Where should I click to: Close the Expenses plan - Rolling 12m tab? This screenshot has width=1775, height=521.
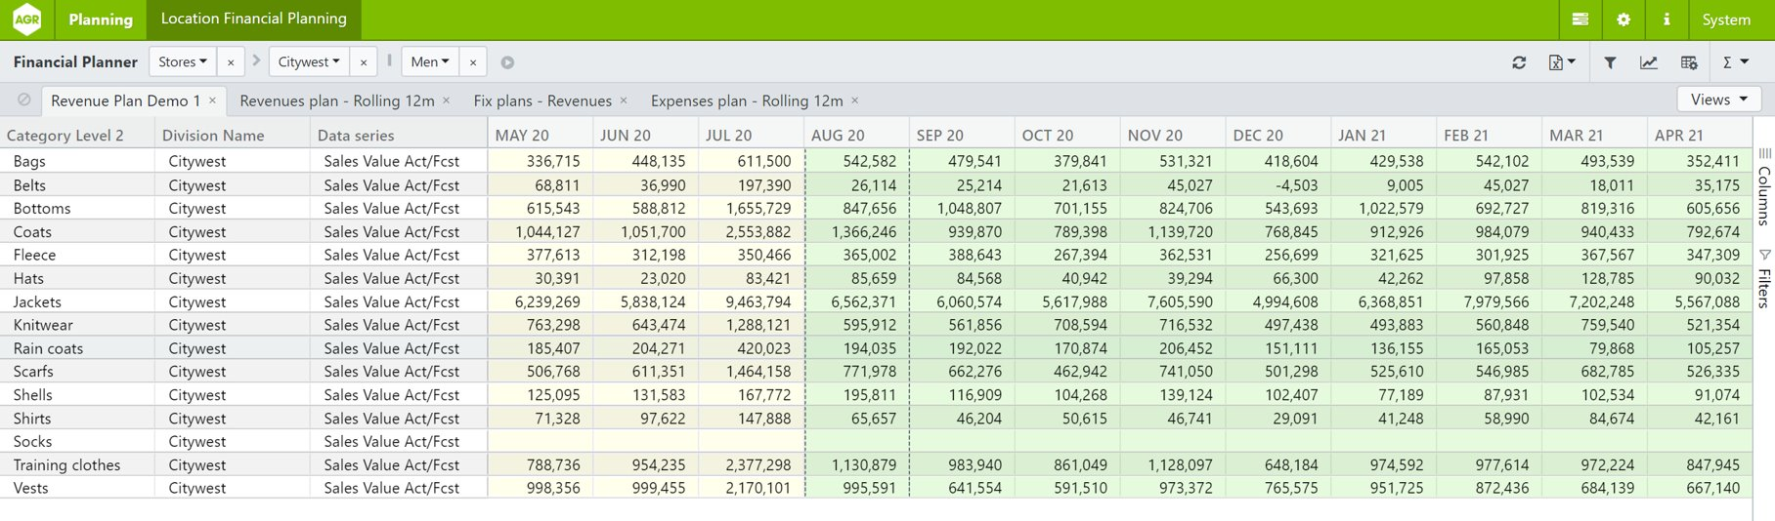tap(855, 100)
